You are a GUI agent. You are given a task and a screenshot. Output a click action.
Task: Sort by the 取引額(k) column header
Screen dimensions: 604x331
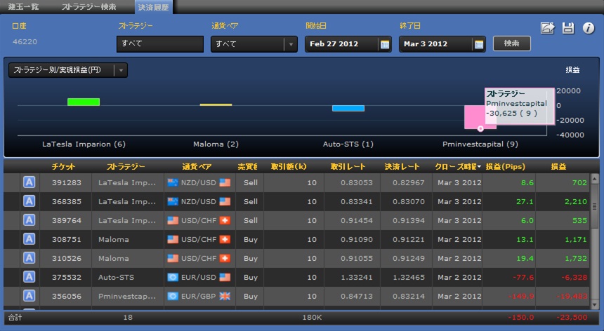coord(289,166)
